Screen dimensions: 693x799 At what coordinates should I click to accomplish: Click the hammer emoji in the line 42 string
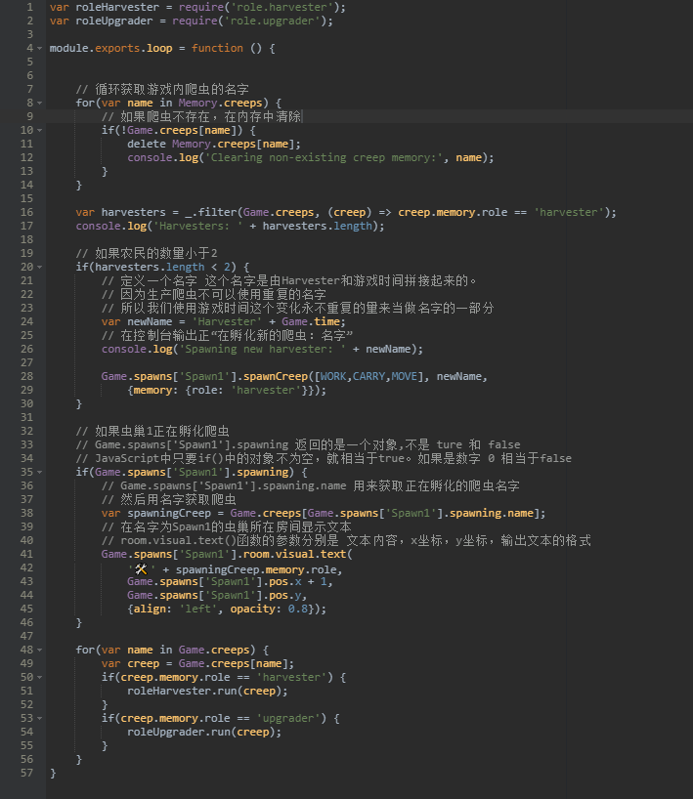point(142,569)
